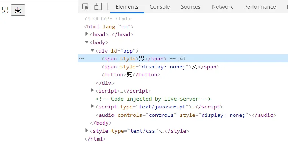Expand the text/javascript script node
The height and width of the screenshot is (147, 288).
93,106
